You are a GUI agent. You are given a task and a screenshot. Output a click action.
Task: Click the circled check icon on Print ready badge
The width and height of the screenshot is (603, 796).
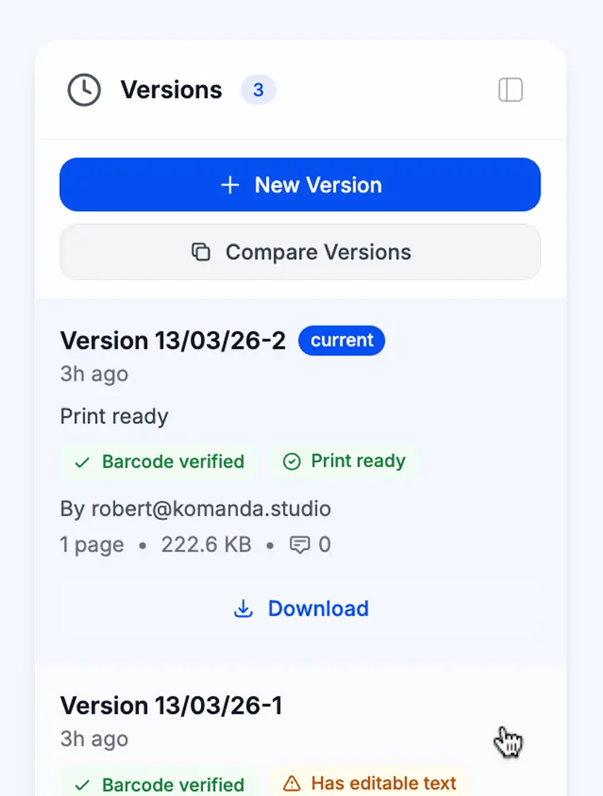pyautogui.click(x=291, y=461)
